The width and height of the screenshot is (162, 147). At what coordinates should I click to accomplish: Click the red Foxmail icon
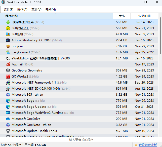click(8, 64)
